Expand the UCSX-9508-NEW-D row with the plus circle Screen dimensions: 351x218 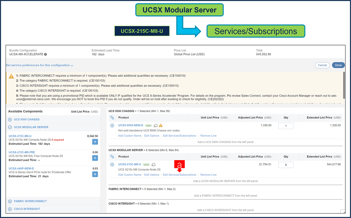(112, 126)
